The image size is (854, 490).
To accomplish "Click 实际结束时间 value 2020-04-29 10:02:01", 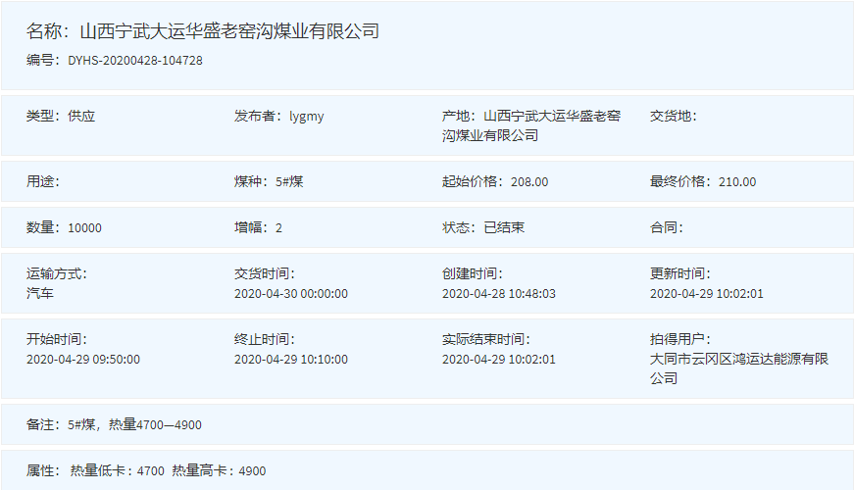I will point(499,360).
